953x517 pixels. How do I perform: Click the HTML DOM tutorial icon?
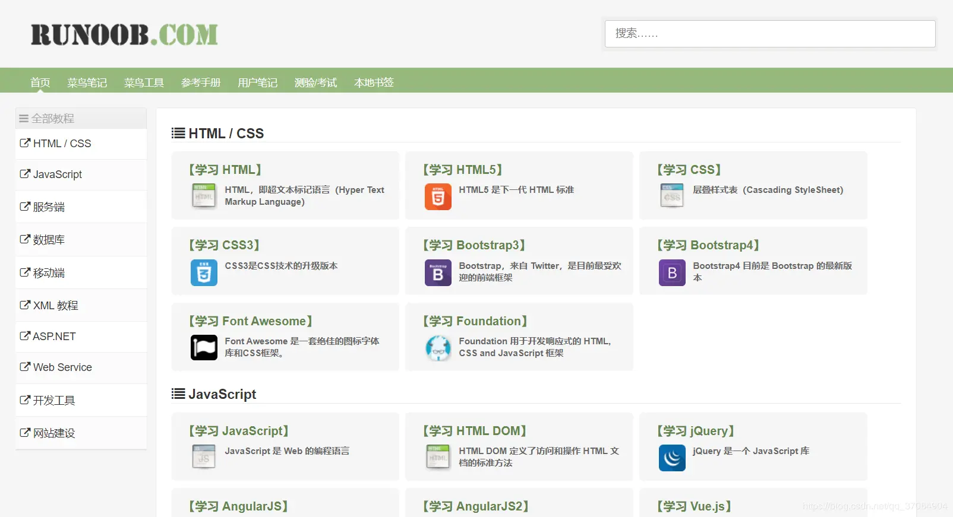pyautogui.click(x=438, y=457)
